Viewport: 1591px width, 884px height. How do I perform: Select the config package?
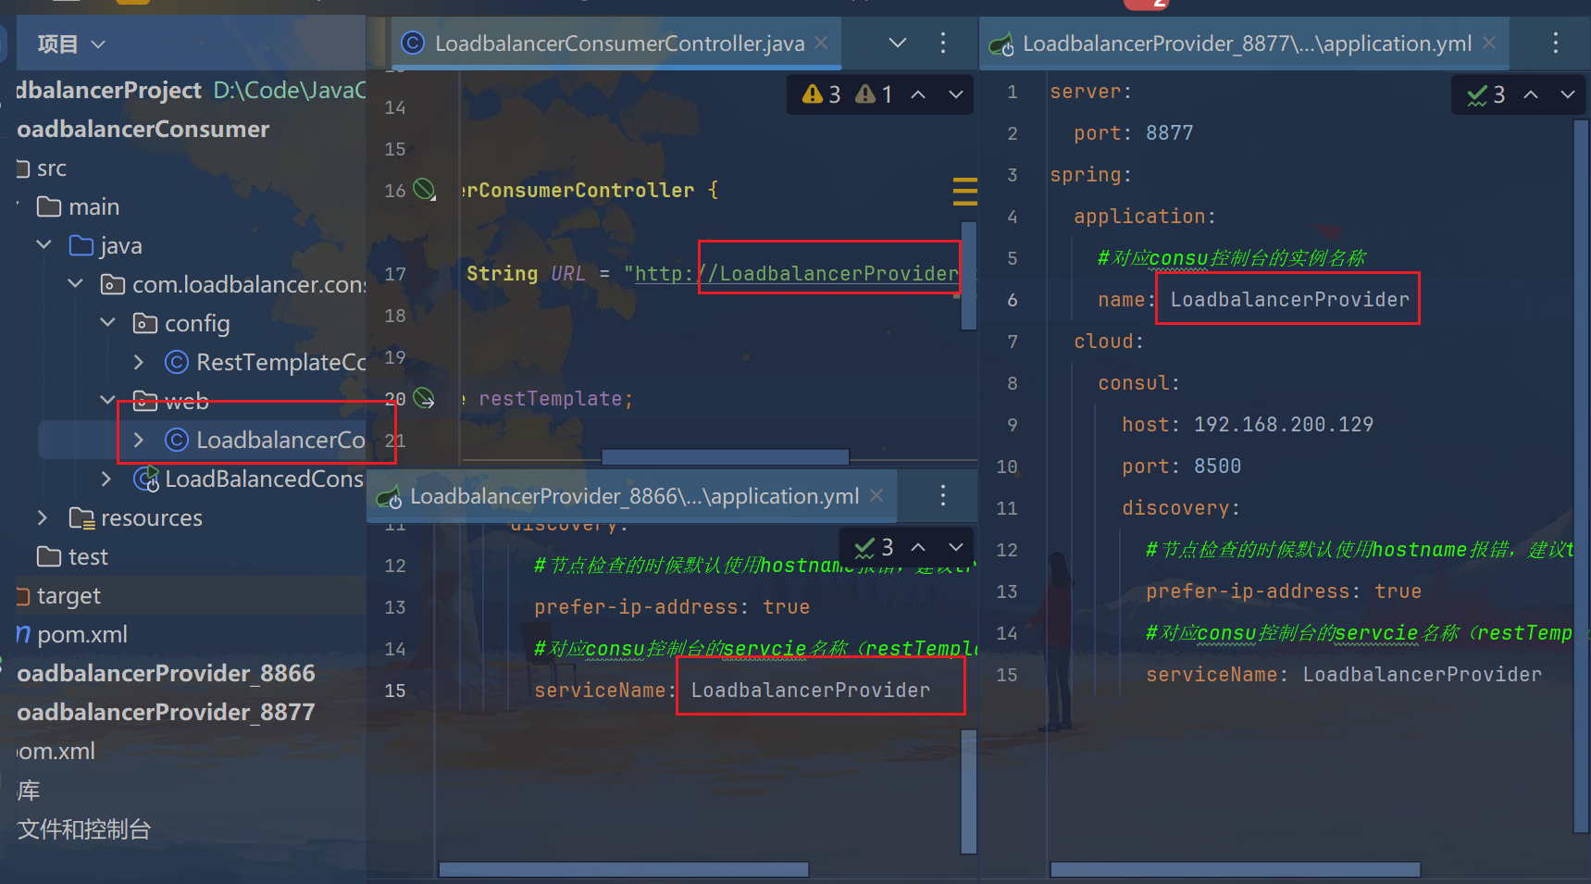point(181,323)
